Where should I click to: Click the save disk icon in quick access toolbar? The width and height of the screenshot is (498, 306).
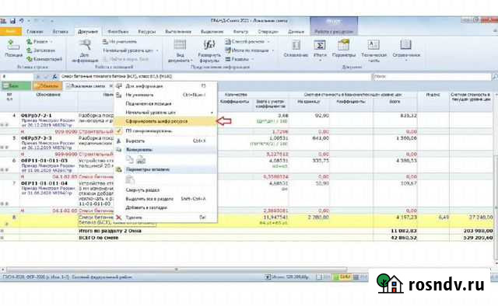tap(12, 21)
